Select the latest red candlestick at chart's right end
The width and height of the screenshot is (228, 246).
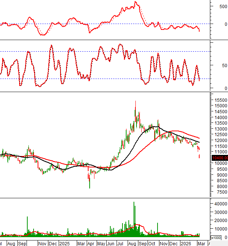point(200,156)
